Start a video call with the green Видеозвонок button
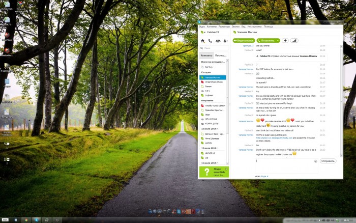The width and height of the screenshot is (356, 223). pyautogui.click(x=244, y=40)
